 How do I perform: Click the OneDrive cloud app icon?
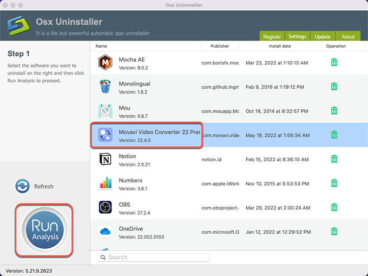105,232
